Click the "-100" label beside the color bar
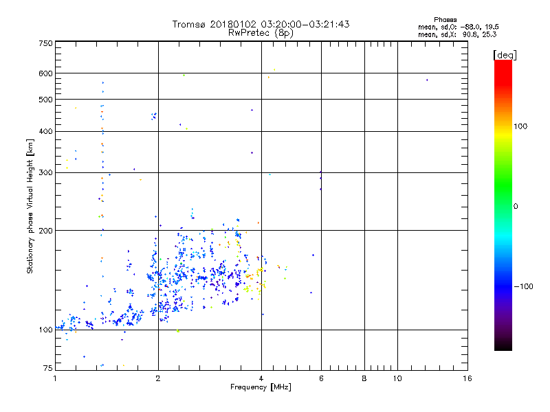 click(524, 286)
